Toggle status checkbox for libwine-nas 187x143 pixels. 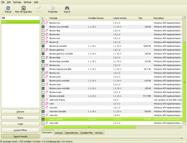(x=43, y=65)
